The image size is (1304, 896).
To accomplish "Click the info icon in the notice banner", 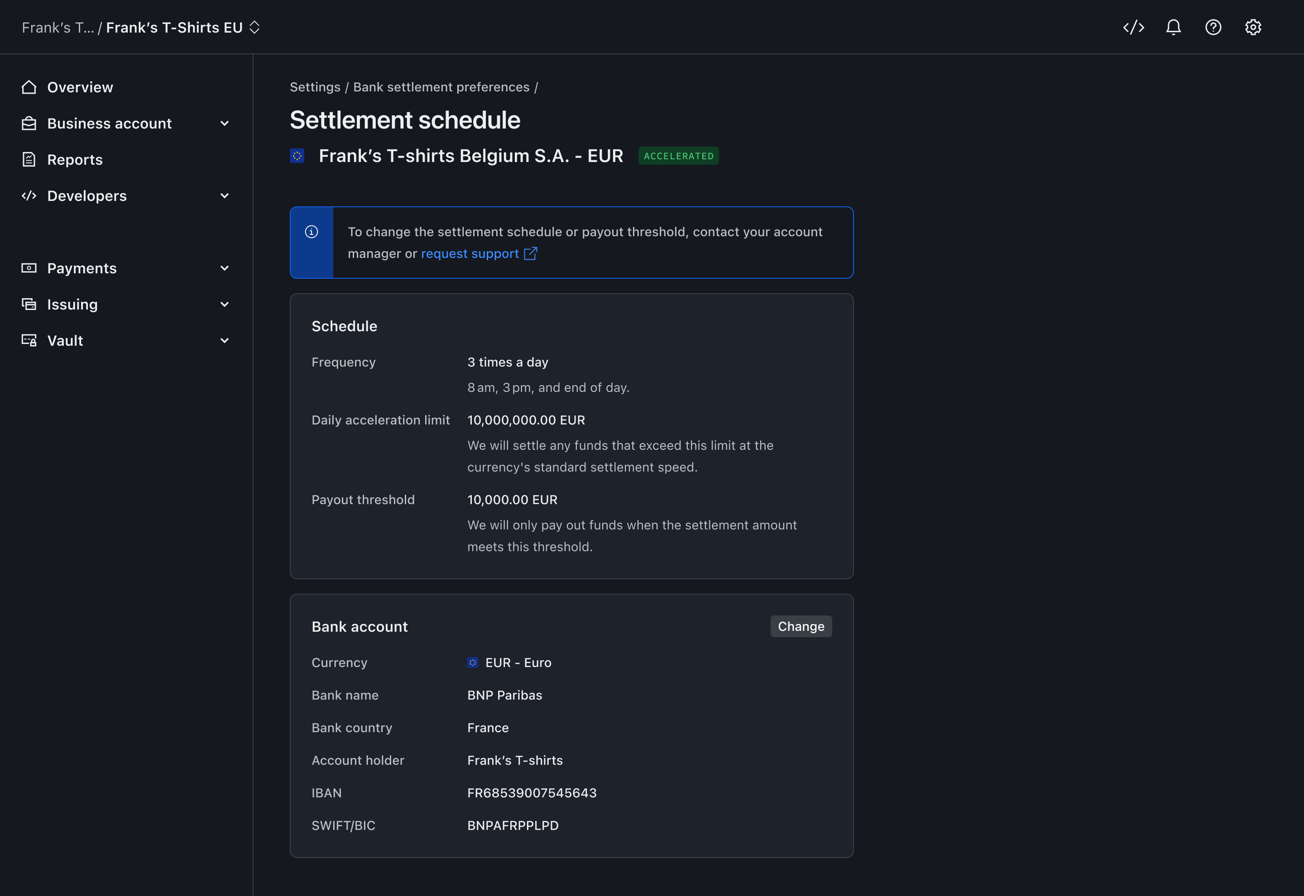I will pos(312,232).
